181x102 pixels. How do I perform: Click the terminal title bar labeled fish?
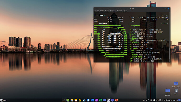click(132, 8)
